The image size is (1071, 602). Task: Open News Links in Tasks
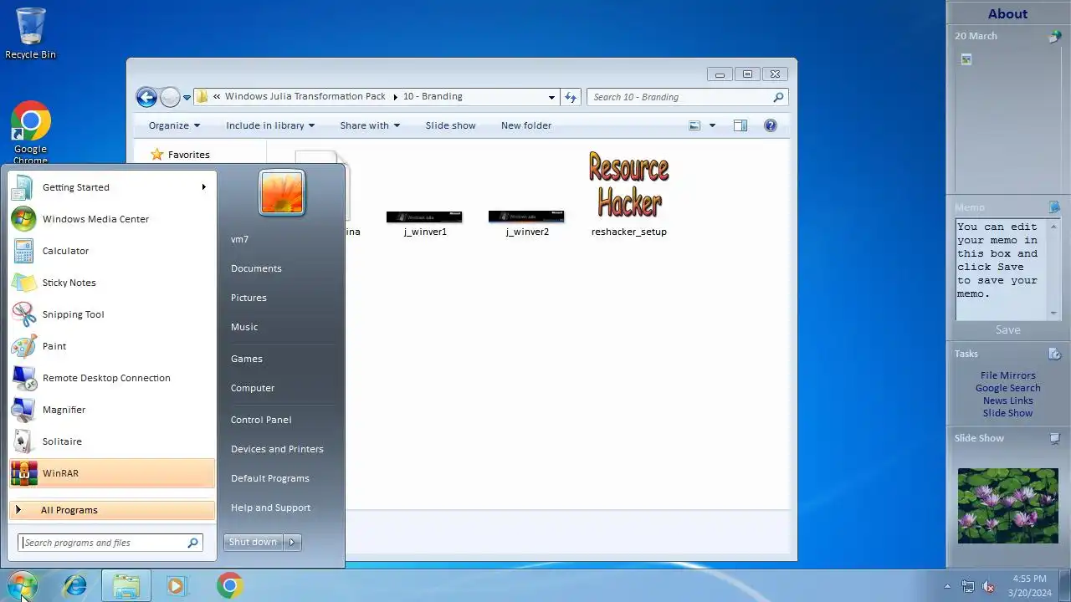click(x=1007, y=400)
